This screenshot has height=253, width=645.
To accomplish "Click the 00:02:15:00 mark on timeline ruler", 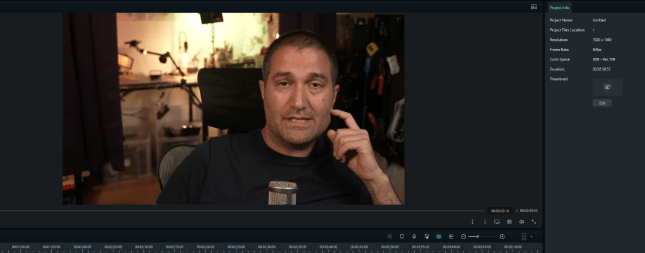I will (x=175, y=247).
